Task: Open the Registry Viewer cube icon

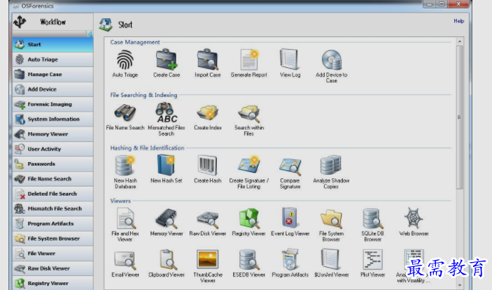Action: coord(249,218)
